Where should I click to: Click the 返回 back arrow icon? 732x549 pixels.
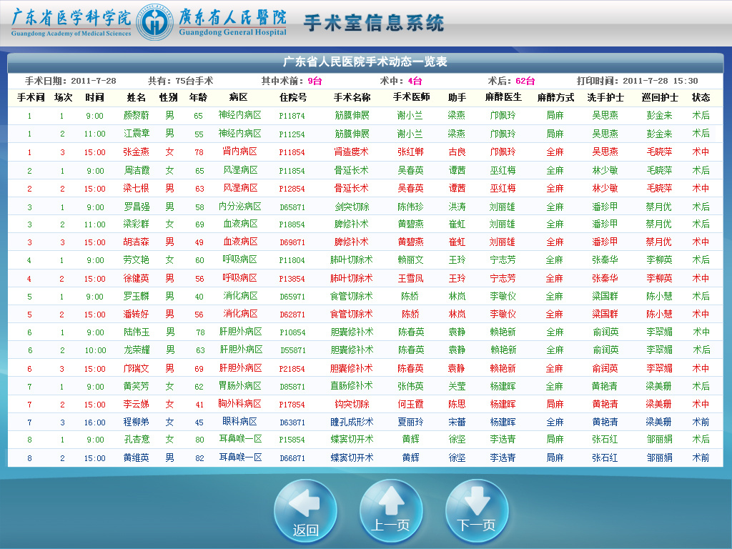coord(305,504)
